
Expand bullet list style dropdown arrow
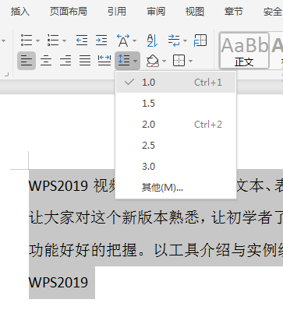[37, 41]
